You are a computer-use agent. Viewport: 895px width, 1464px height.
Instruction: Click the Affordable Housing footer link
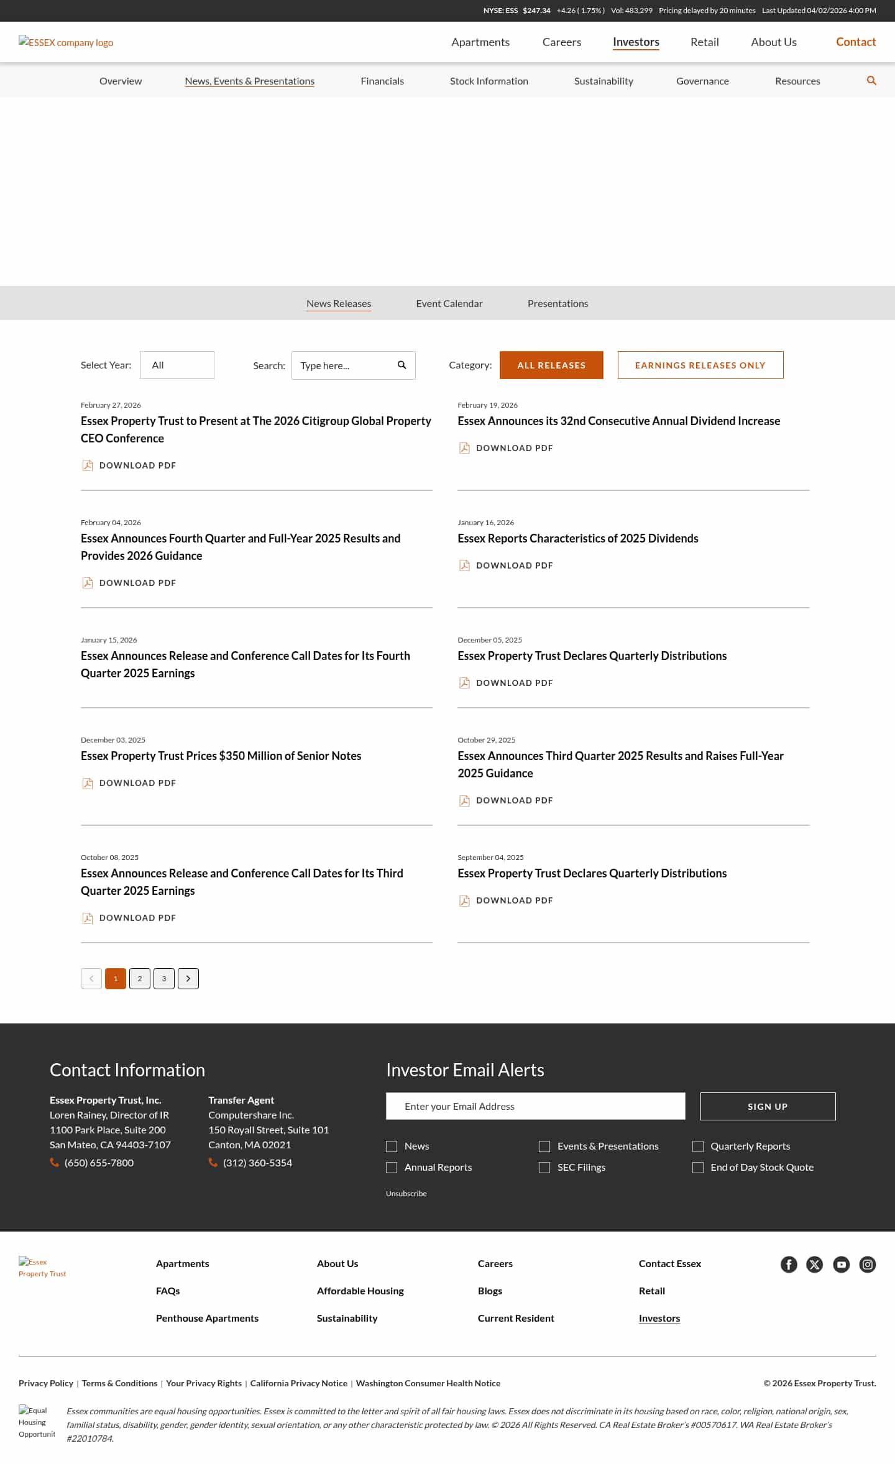(x=360, y=1291)
